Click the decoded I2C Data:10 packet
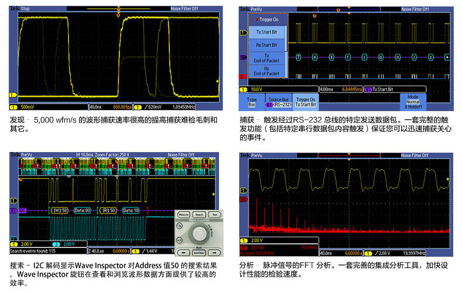 coord(130,210)
